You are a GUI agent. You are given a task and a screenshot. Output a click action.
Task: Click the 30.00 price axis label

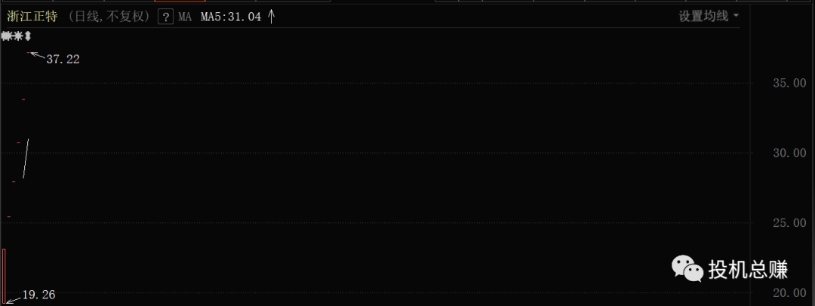pos(789,153)
